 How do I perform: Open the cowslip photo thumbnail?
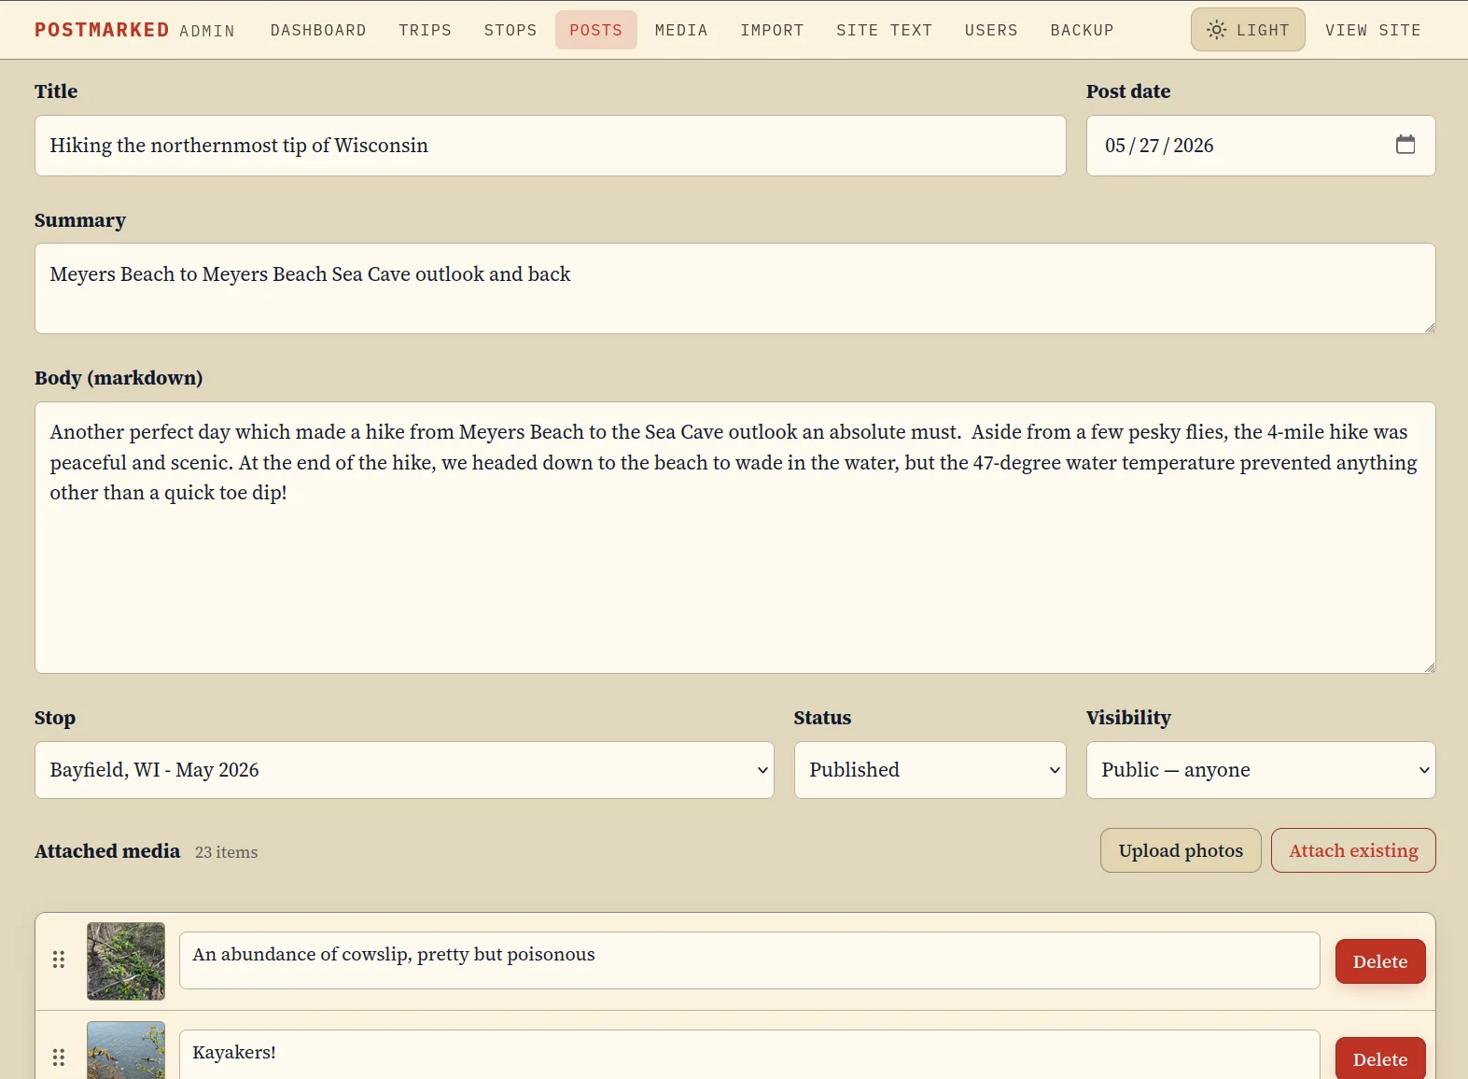point(126,961)
